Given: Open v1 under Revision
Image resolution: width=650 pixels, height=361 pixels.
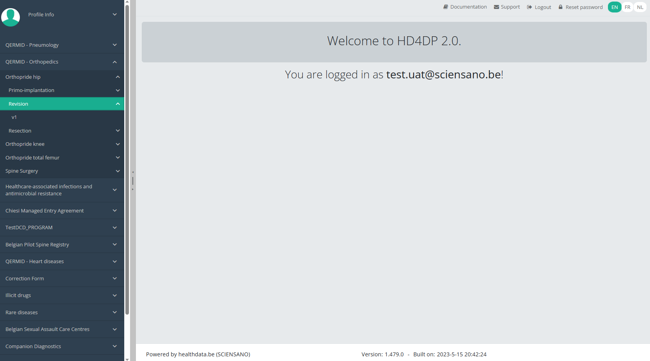Looking at the screenshot, I should tap(14, 117).
